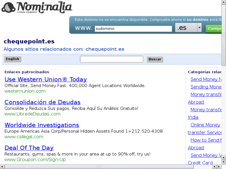Viewport: 226px width, 169px height.
Task: Click the vertical scrollbar thumb
Action: 224,35
